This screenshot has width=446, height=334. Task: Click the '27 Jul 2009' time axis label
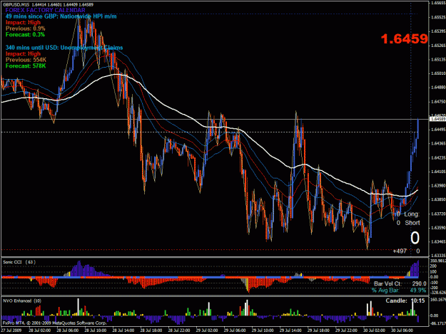(x=11, y=330)
